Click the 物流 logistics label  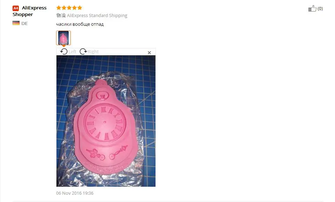coord(61,16)
